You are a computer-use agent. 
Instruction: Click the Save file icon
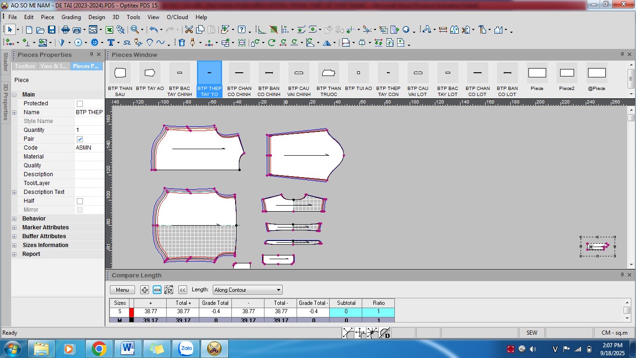point(52,30)
